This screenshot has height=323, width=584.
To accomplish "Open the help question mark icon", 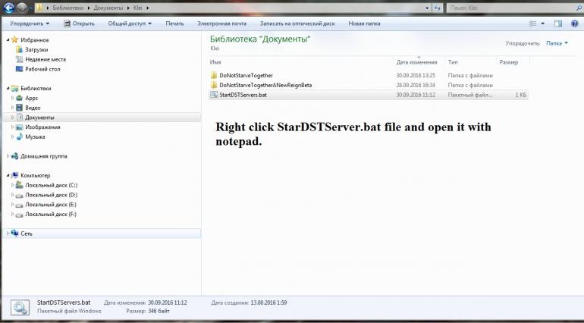I will (x=576, y=23).
